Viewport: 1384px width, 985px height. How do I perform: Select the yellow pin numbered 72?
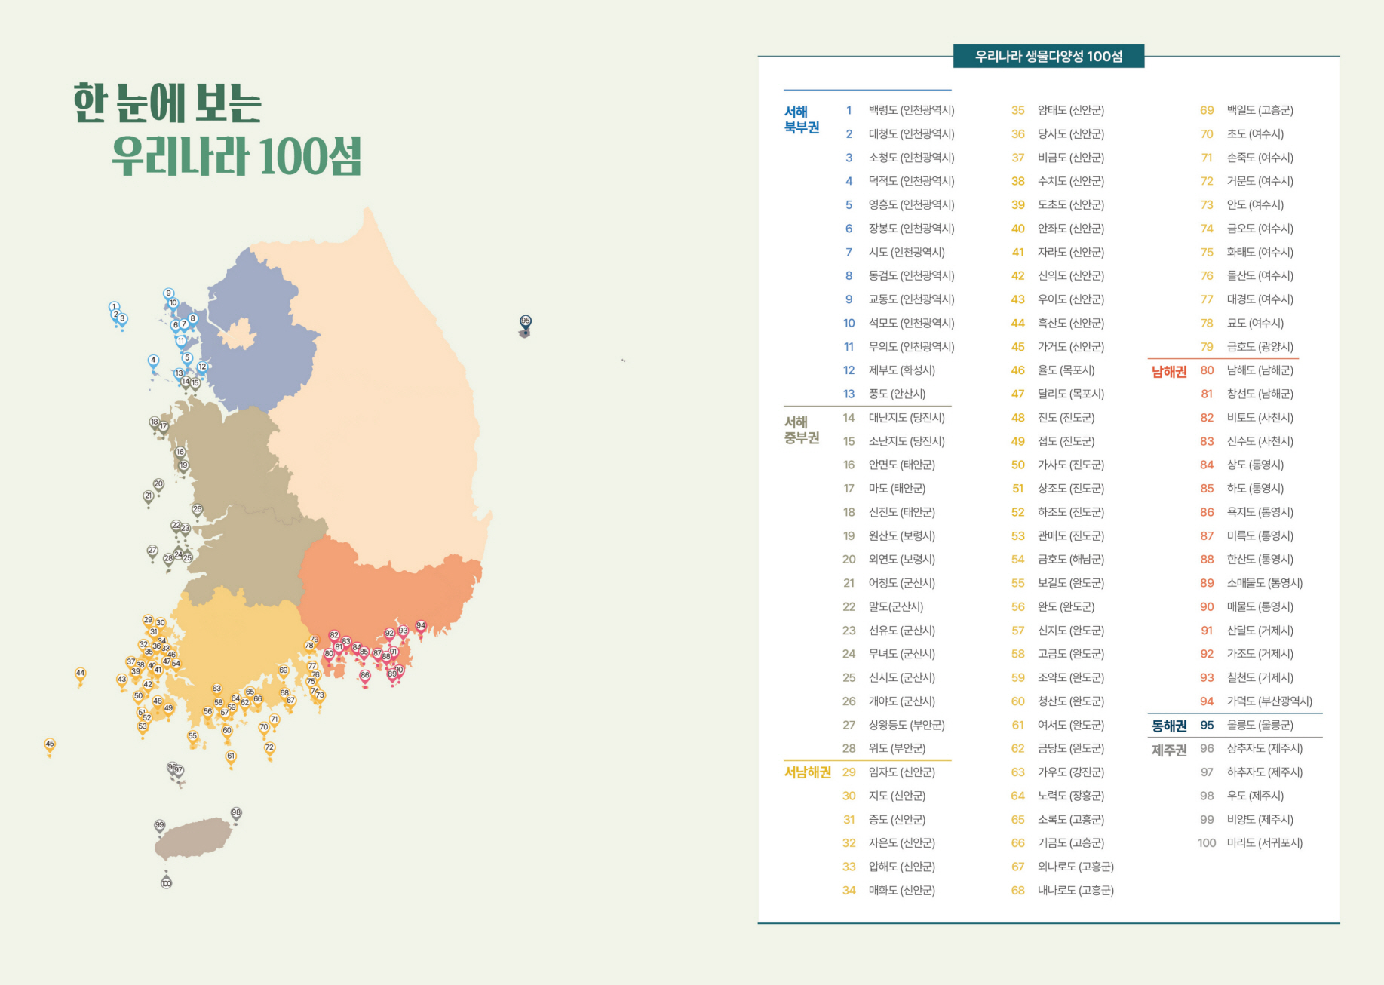pyautogui.click(x=269, y=749)
